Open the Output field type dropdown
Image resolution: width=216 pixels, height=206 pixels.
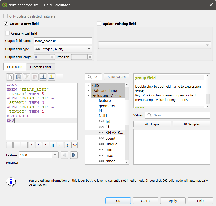coord(62,49)
